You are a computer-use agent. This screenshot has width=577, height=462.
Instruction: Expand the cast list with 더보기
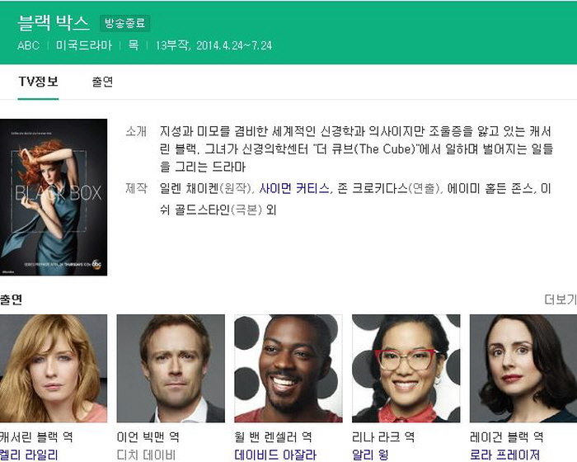(x=561, y=299)
